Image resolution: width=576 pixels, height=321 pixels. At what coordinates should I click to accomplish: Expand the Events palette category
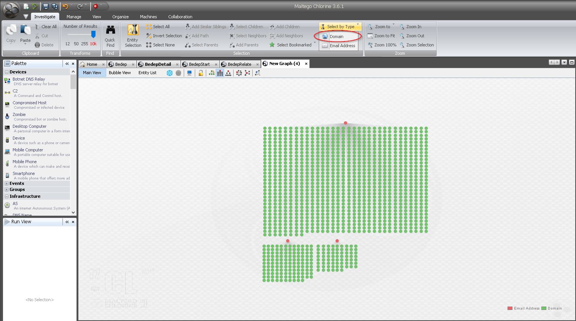(6, 183)
